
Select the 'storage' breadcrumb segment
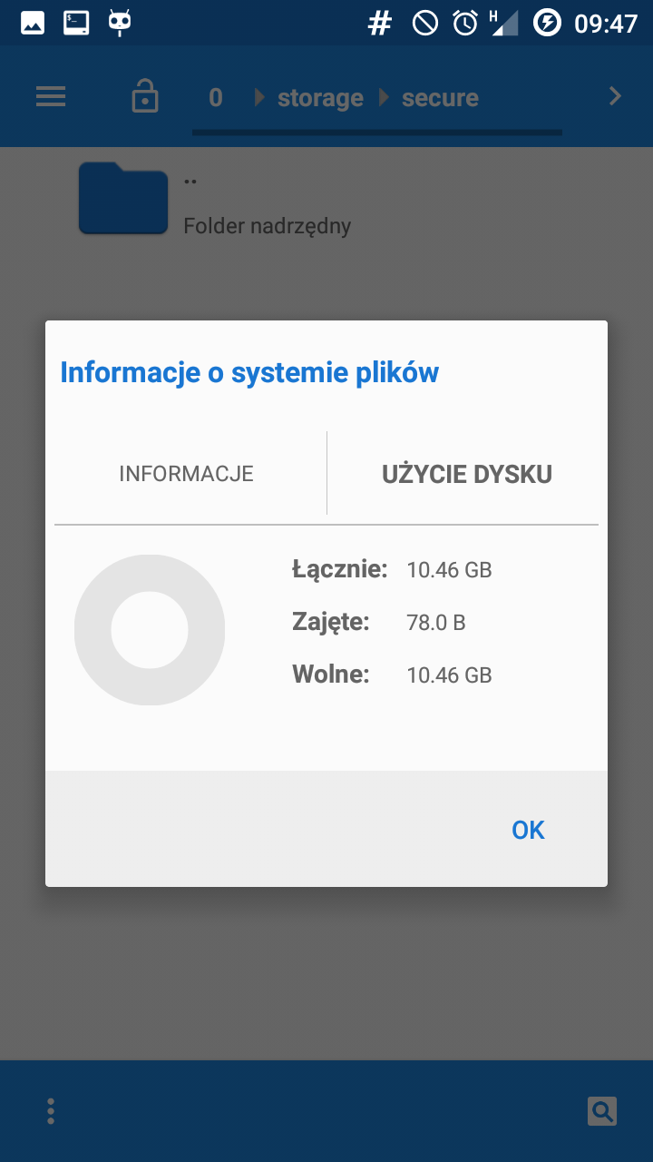click(x=320, y=98)
